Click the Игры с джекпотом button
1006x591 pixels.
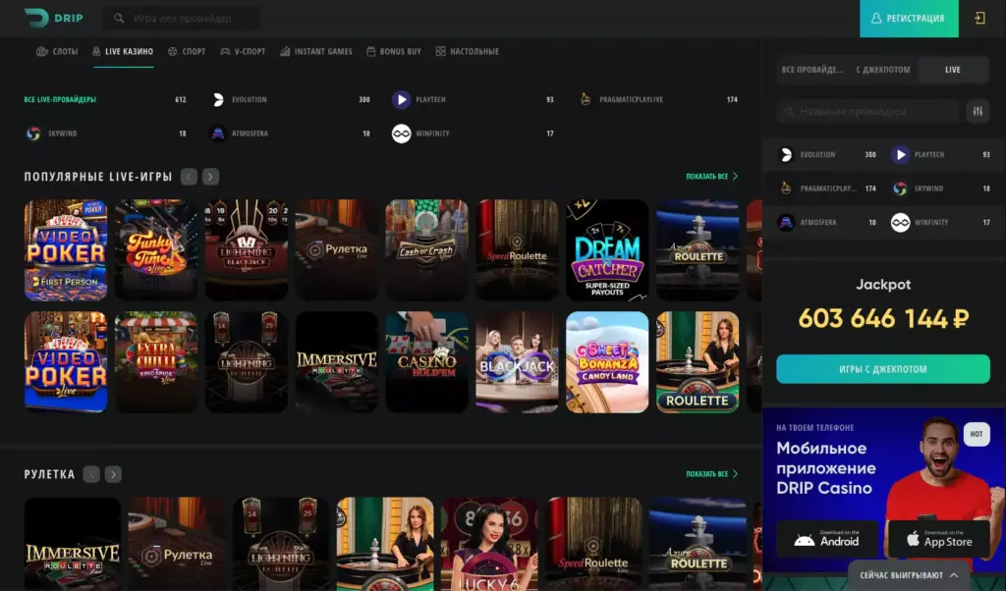pos(882,369)
